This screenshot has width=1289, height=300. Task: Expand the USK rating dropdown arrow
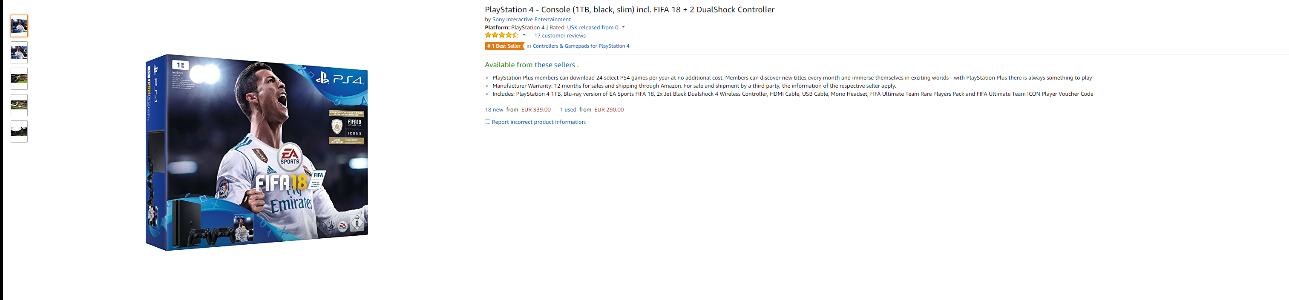[624, 28]
